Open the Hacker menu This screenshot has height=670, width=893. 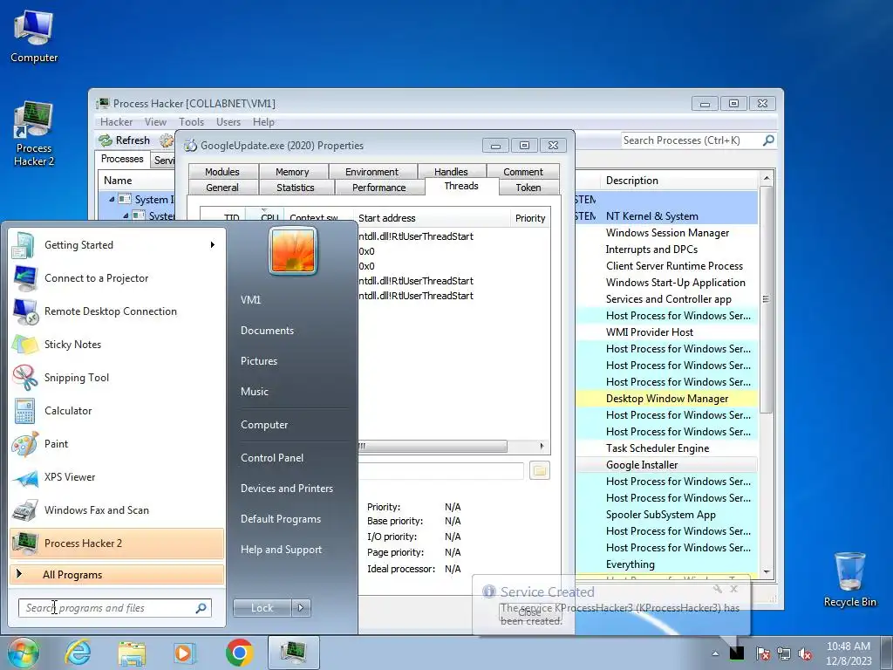[x=116, y=122]
